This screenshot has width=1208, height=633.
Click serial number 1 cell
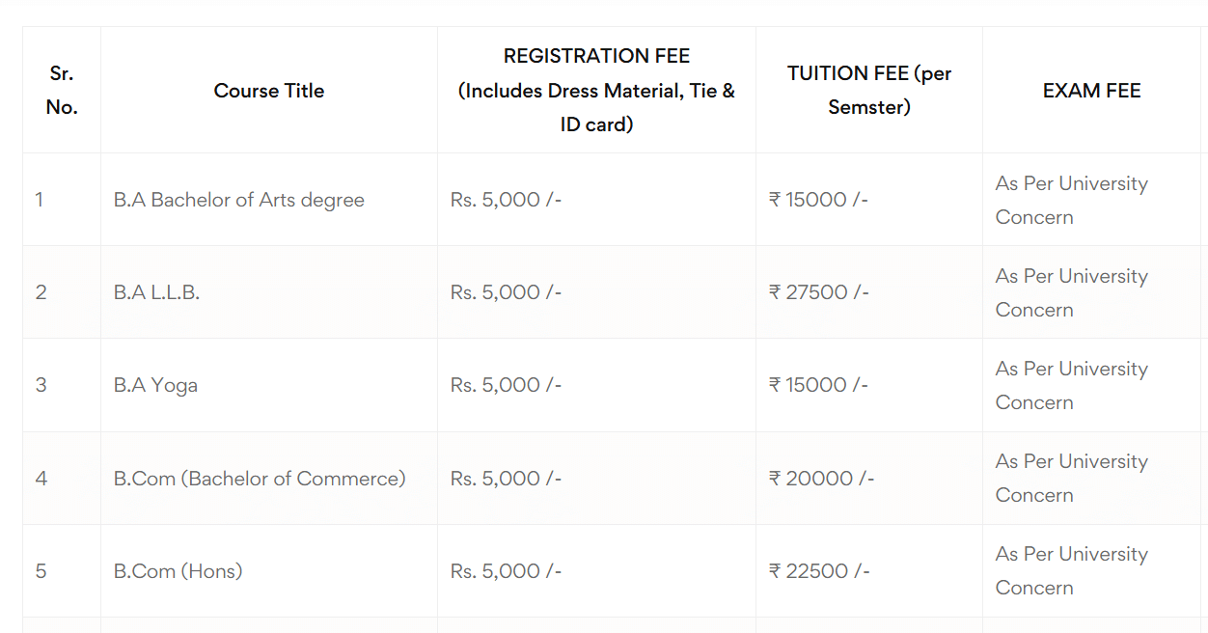pyautogui.click(x=40, y=200)
